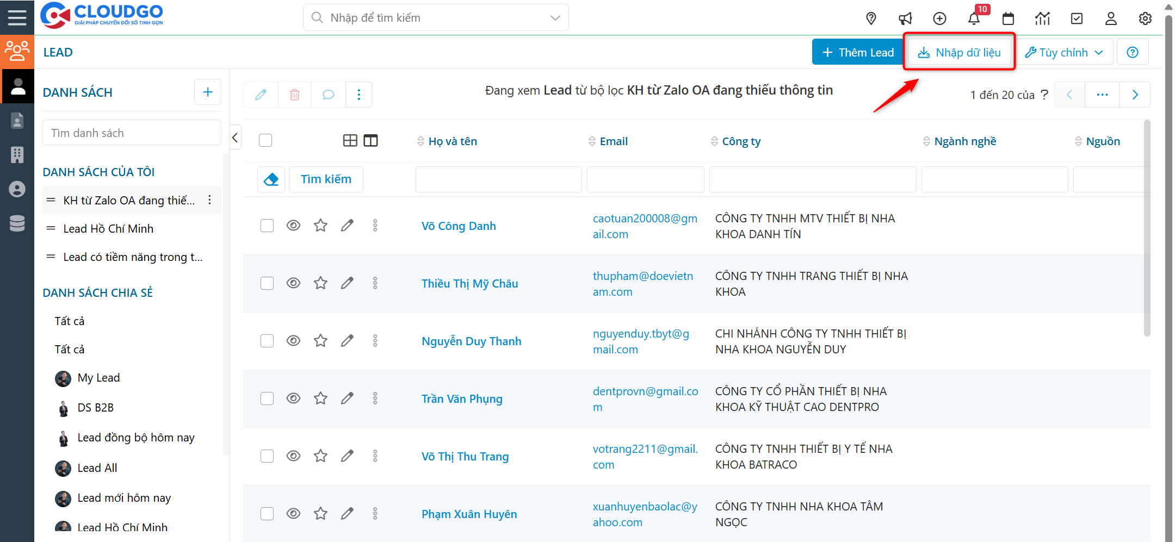Open the location pin icon
The height and width of the screenshot is (542, 1175).
tap(871, 18)
